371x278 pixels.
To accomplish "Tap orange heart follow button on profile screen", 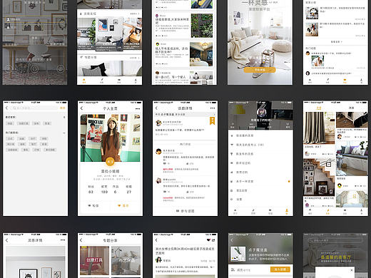I will pos(123,205).
